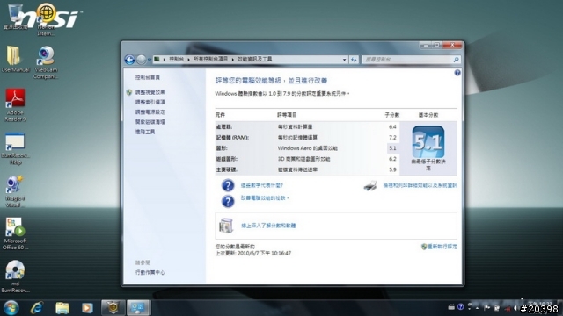563x316 pixels.
Task: Open the Microsoft Office 60 desktop shortcut
Action: (x=15, y=234)
